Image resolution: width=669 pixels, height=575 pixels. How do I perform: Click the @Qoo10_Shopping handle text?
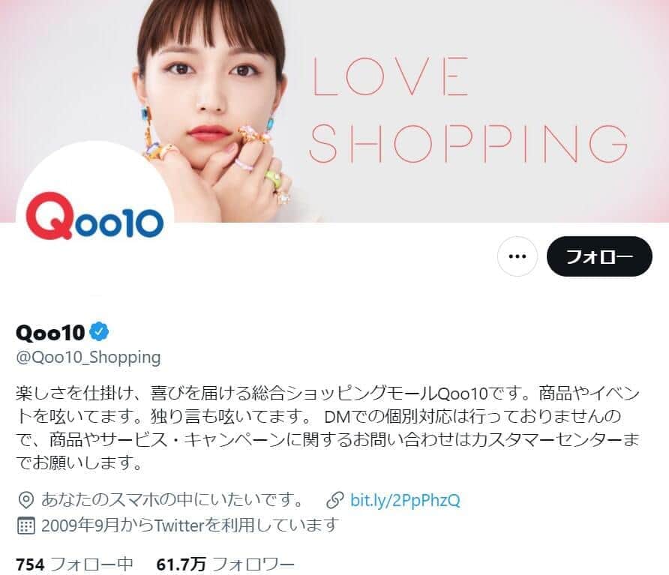click(88, 358)
